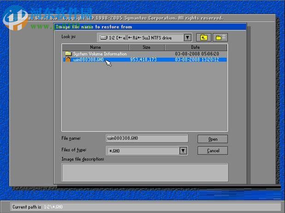The height and width of the screenshot is (213, 285).
Task: Click the Cancel button
Action: pos(213,151)
